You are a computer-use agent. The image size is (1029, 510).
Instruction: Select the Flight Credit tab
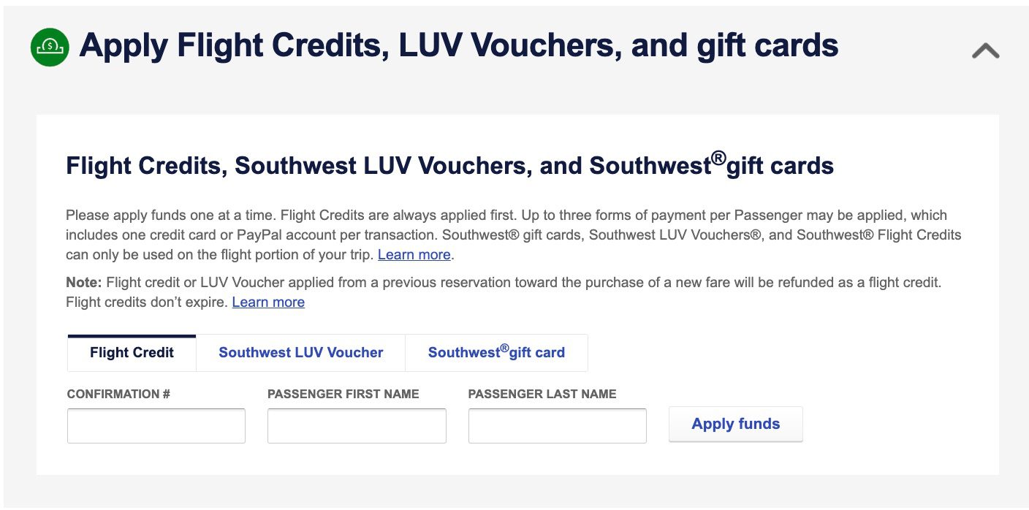131,352
